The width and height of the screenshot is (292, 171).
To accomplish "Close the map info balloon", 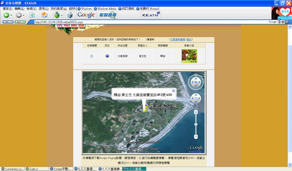I will [173, 91].
